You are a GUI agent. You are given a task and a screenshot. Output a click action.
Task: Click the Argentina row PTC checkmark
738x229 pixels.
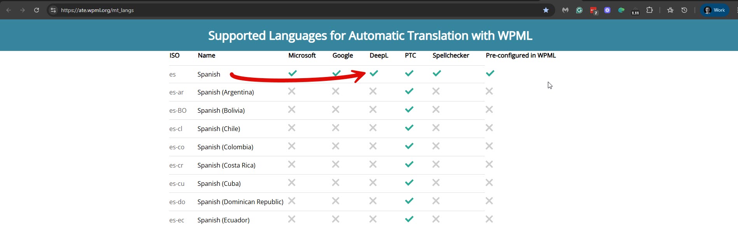click(x=409, y=91)
